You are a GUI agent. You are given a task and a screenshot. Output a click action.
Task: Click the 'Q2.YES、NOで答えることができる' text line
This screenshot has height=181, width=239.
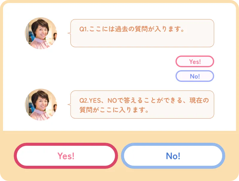[x=144, y=101]
